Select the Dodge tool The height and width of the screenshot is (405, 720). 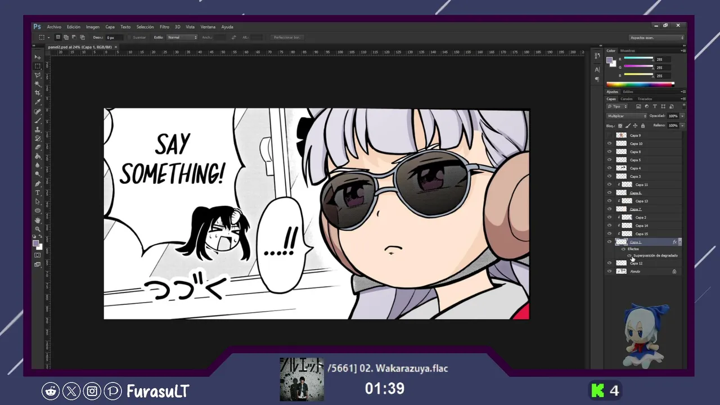point(38,174)
